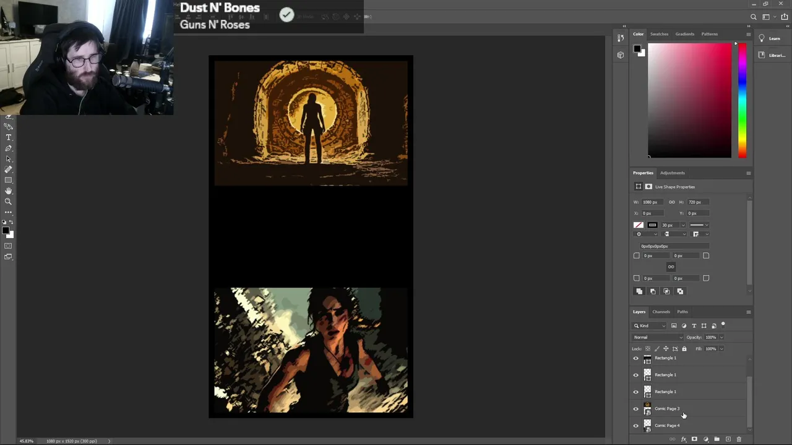
Task: Toggle lock transparent pixels icon
Action: point(648,349)
